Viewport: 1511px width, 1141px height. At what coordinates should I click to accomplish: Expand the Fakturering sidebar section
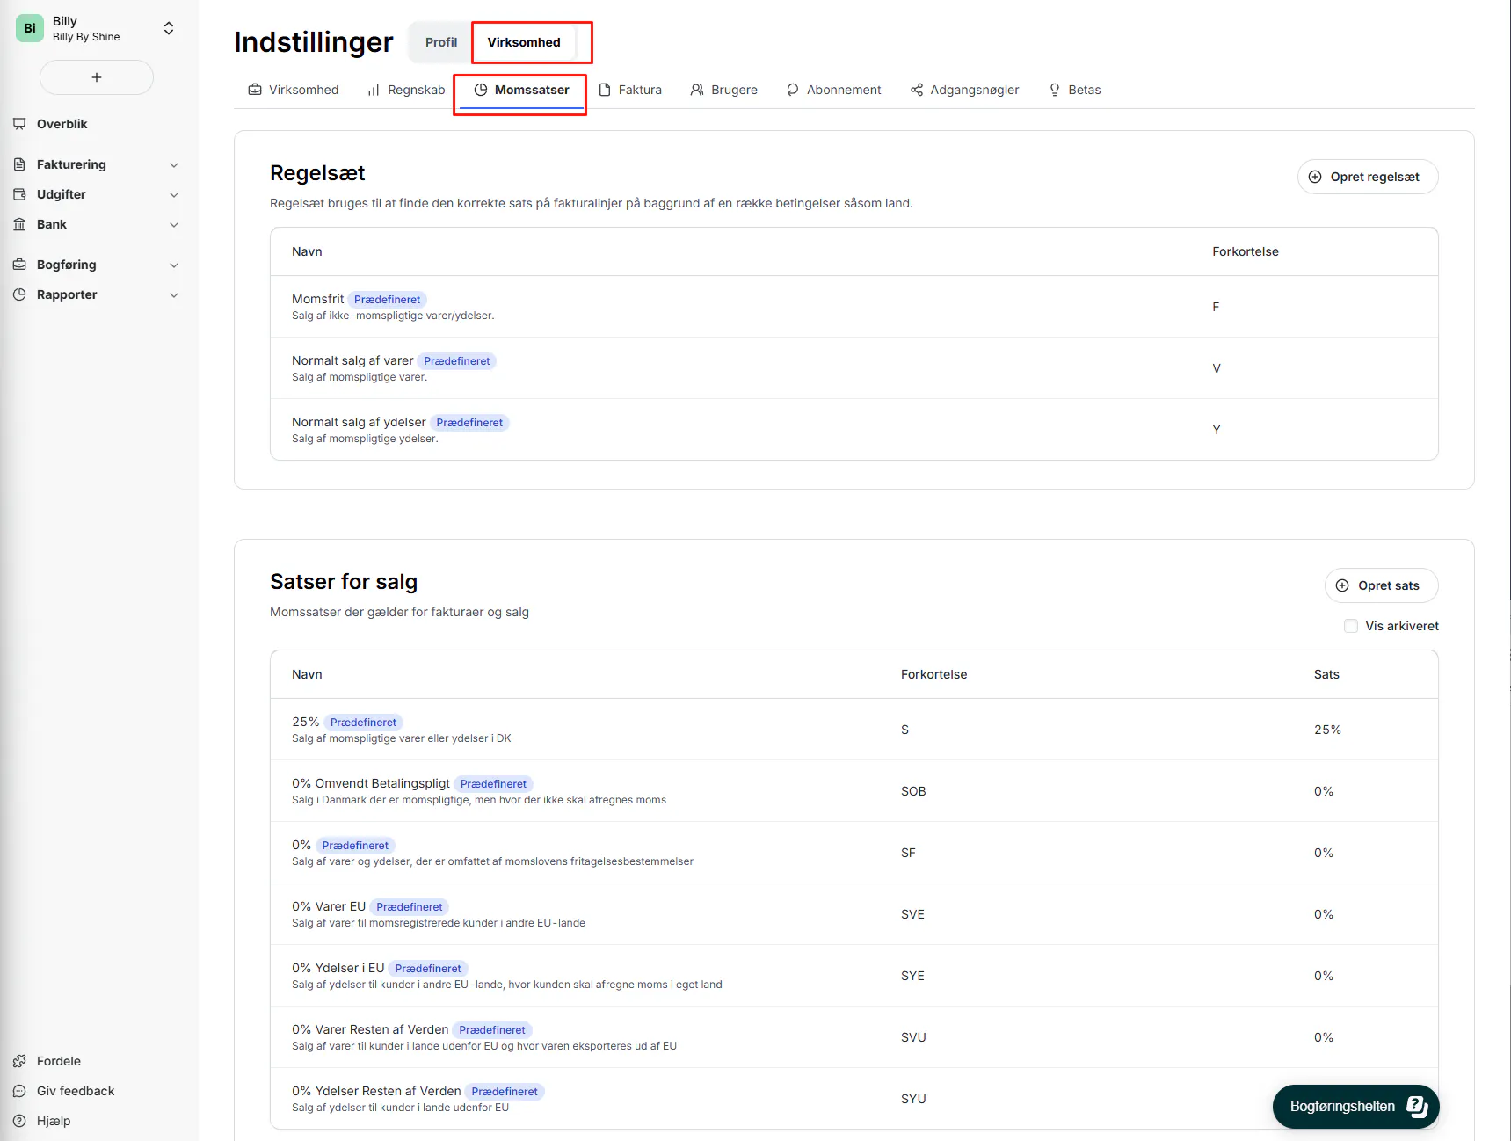pos(174,164)
